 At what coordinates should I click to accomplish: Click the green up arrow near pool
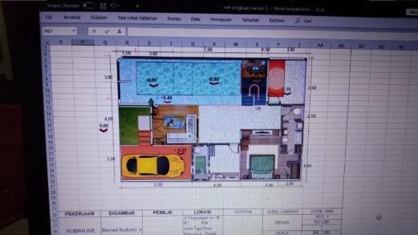coord(151,102)
